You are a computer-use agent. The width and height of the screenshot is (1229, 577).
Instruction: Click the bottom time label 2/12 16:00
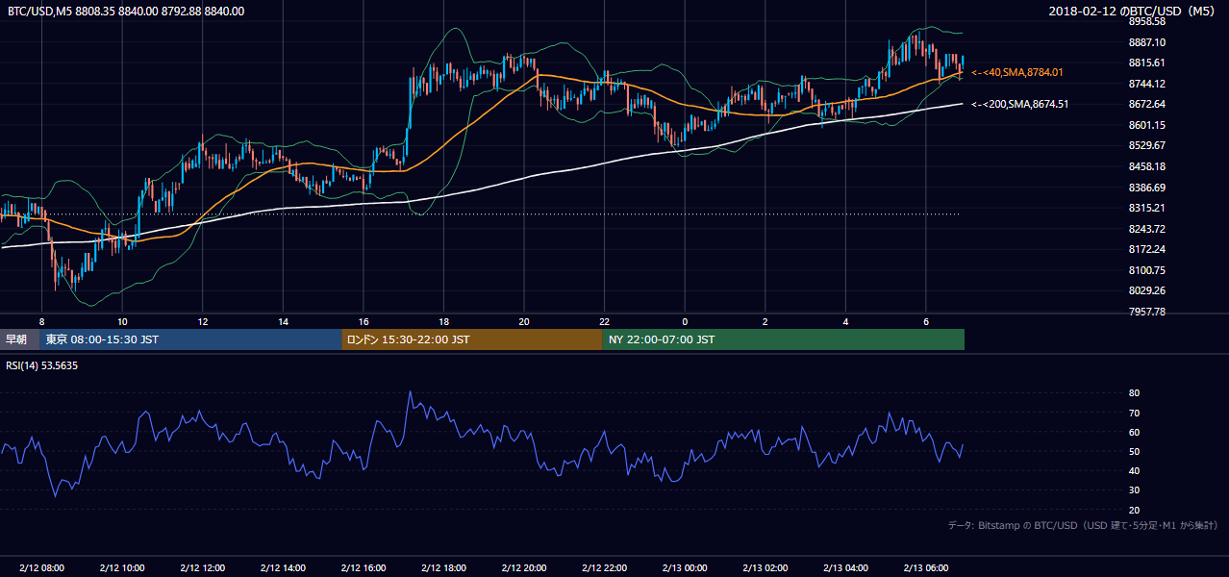[363, 567]
